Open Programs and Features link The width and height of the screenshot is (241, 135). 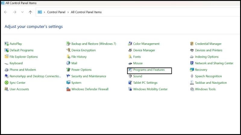149,70
